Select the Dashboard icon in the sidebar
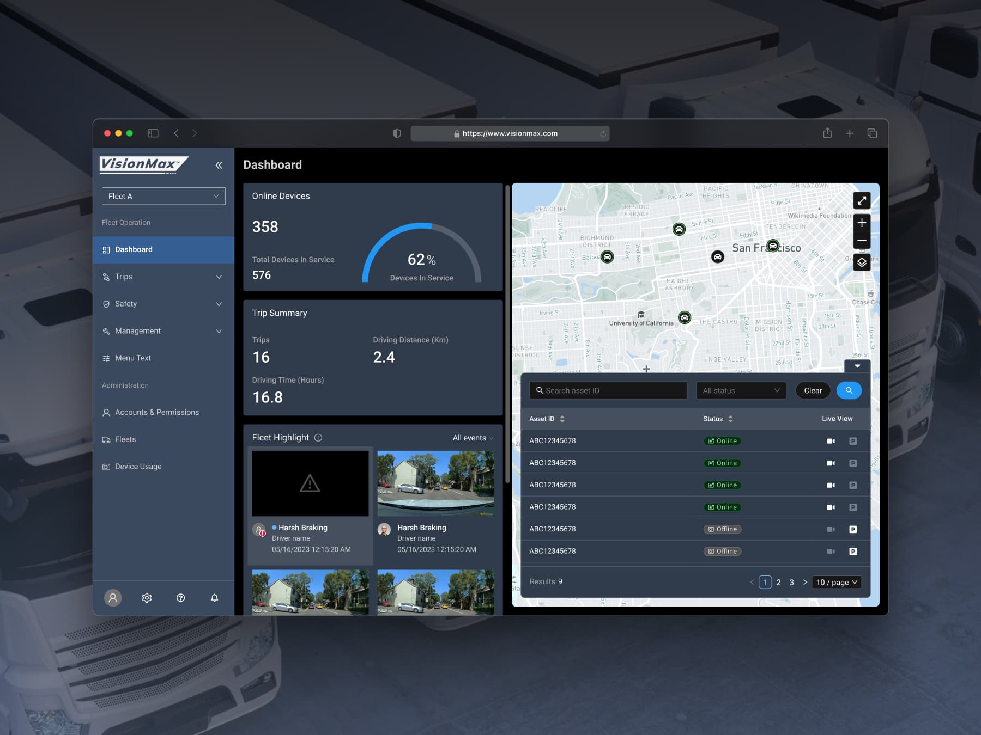981x735 pixels. (x=106, y=249)
